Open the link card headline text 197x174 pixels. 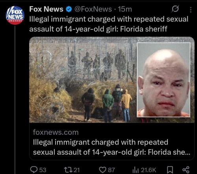112,147
